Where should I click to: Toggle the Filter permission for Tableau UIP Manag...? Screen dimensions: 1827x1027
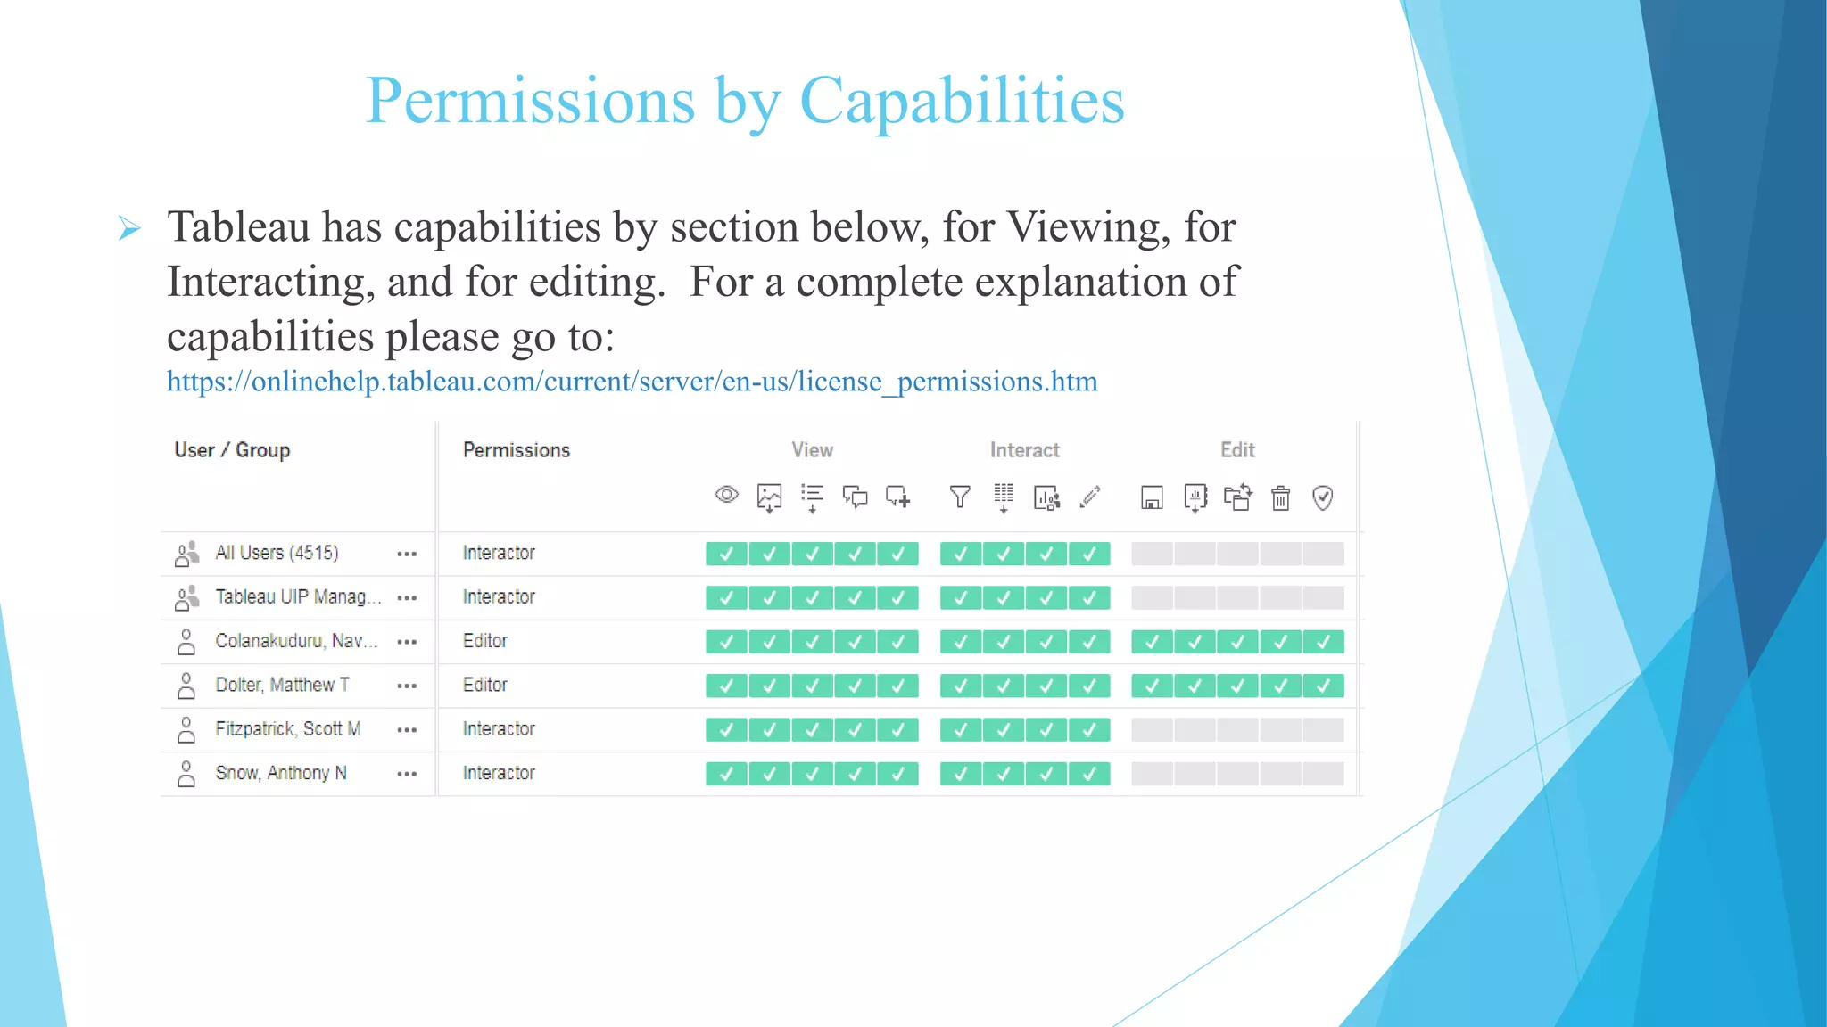pos(961,597)
